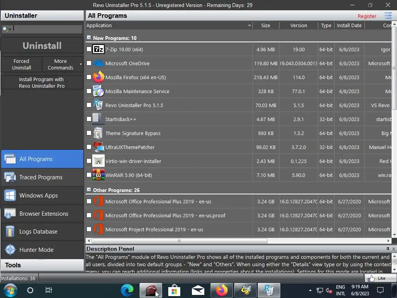Image resolution: width=397 pixels, height=298 pixels.
Task: Click the bee icon on taskbar
Action: (245, 290)
